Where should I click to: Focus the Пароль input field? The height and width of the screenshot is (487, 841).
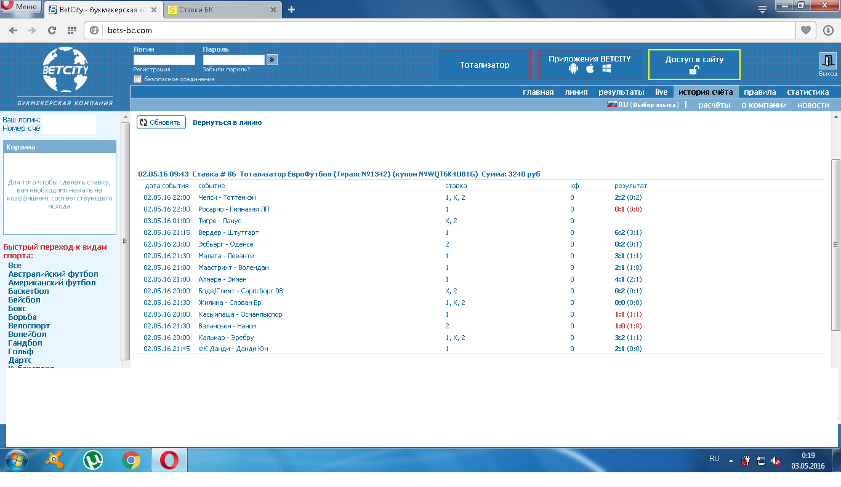tap(233, 60)
